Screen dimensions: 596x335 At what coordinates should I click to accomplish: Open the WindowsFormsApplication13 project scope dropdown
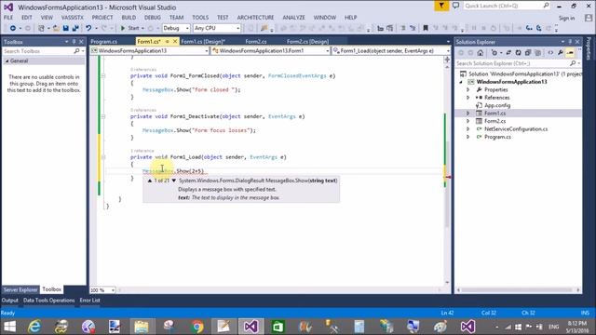tap(150, 50)
